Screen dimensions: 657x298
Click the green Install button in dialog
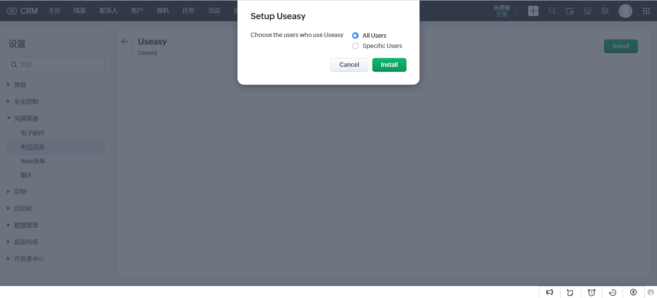coord(389,65)
